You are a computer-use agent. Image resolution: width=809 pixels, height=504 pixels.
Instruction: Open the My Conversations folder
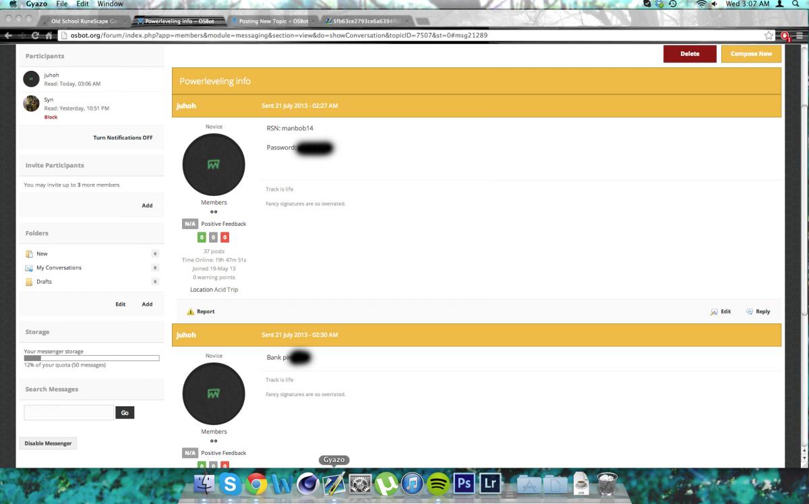point(59,267)
